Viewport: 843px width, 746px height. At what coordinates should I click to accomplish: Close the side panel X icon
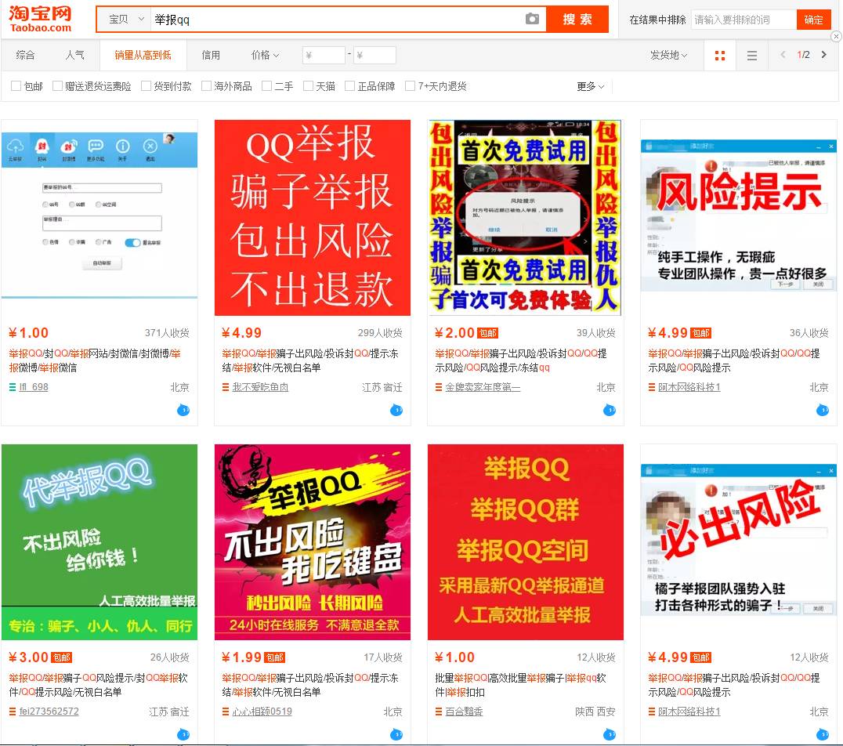pos(836,37)
